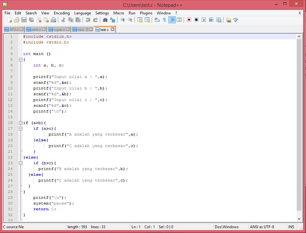306x233 pixels.
Task: Toggle Show All Characters paragraph icon
Action: click(x=164, y=20)
